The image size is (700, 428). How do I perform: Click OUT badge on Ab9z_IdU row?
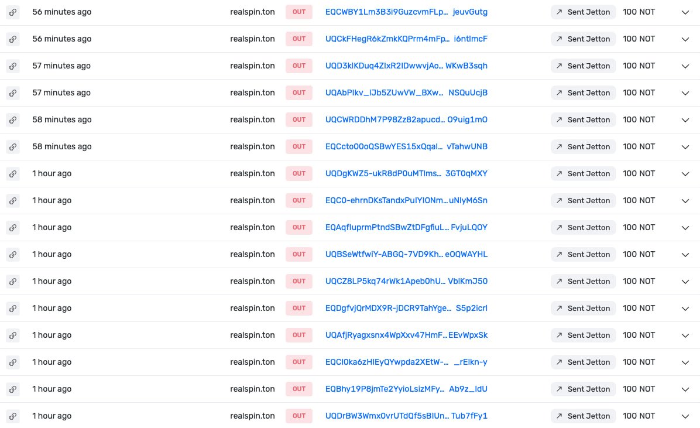pos(299,389)
